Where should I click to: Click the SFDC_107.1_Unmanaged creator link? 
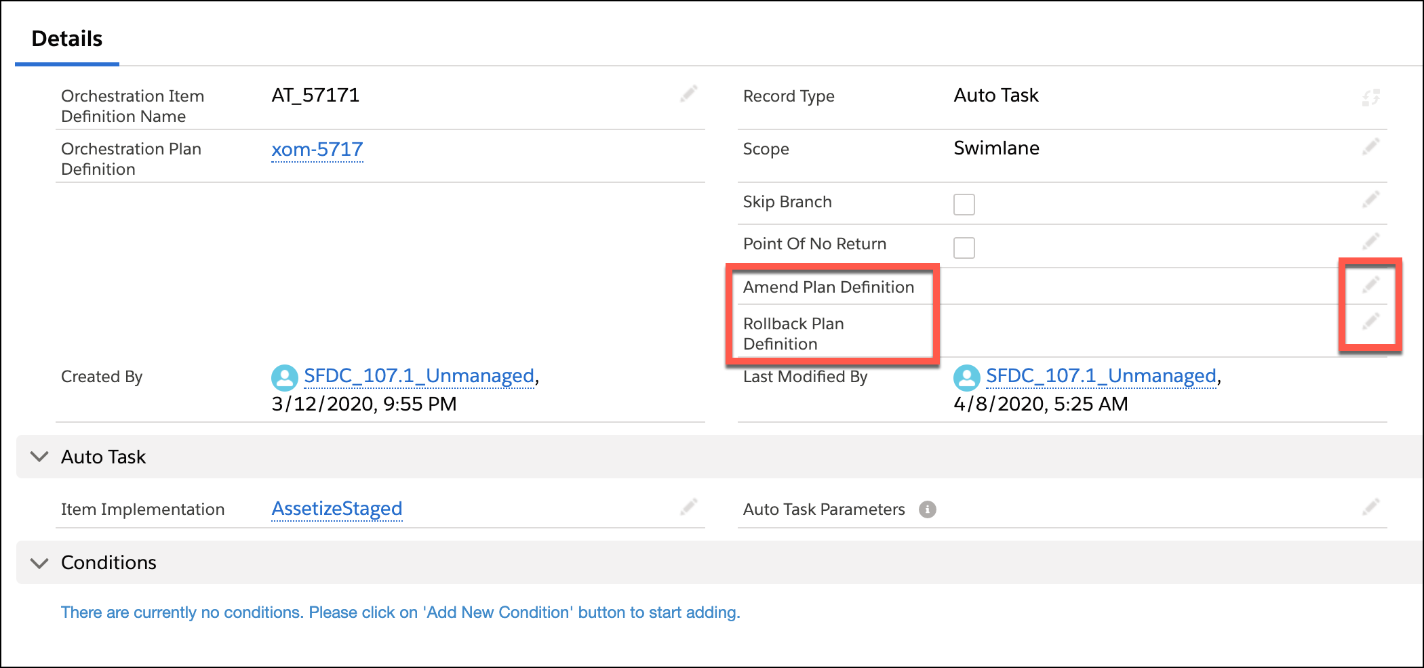[x=416, y=375]
